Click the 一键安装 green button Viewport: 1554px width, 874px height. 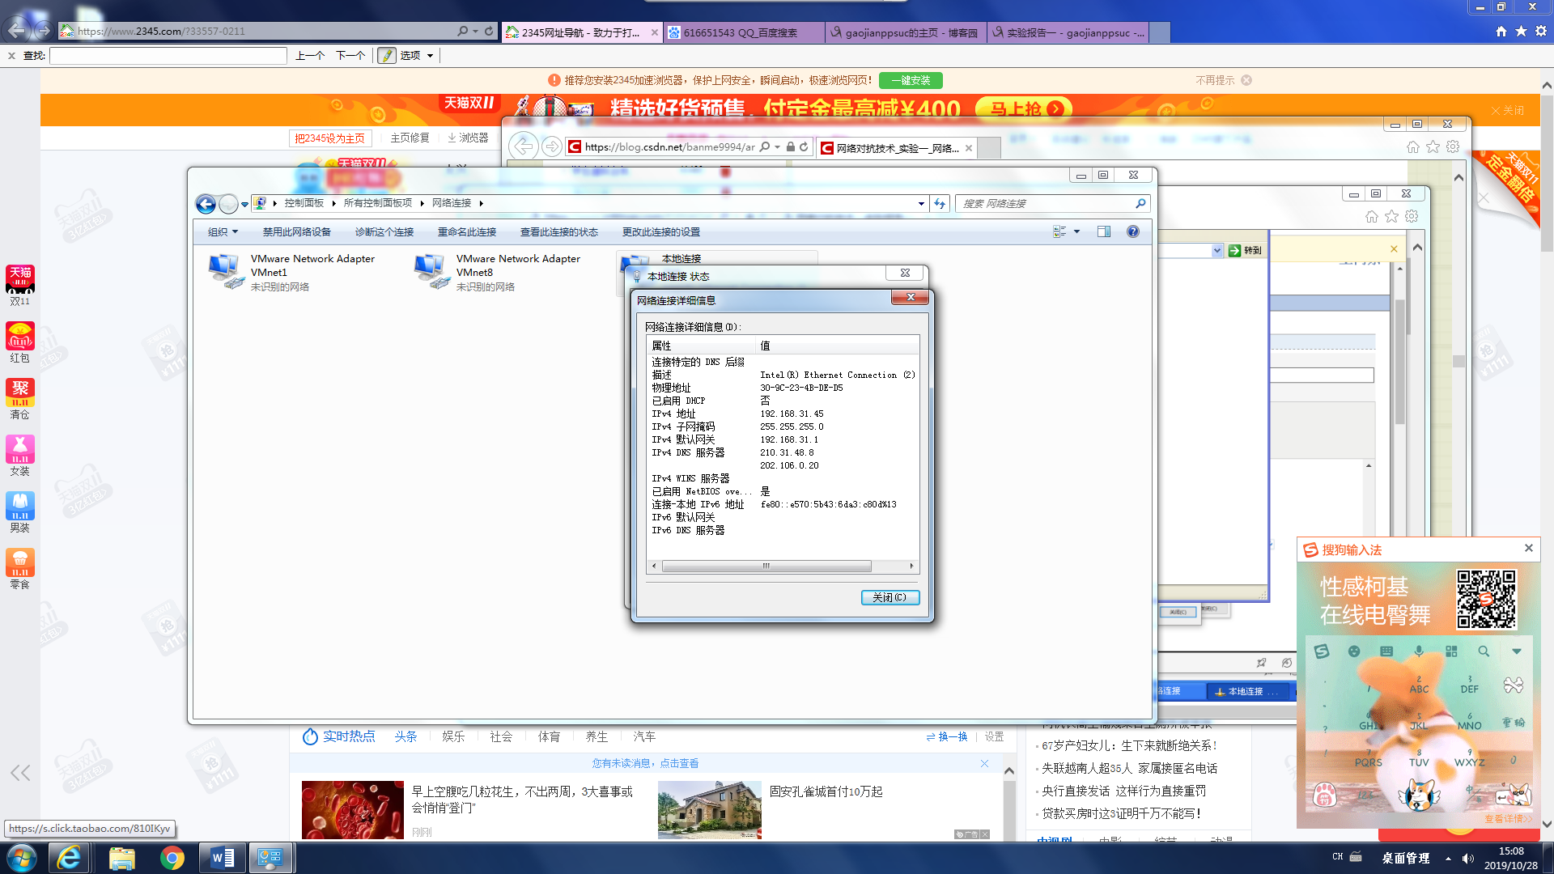[x=910, y=80]
